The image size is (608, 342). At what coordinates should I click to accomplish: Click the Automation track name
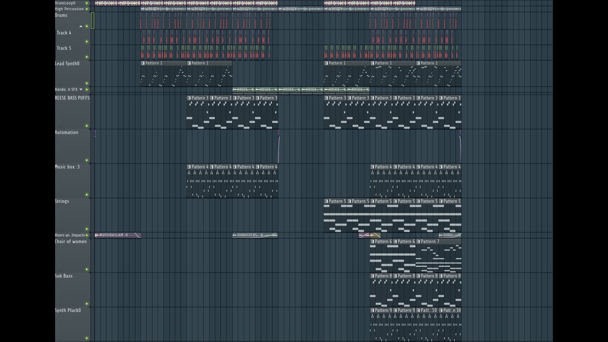(66, 133)
